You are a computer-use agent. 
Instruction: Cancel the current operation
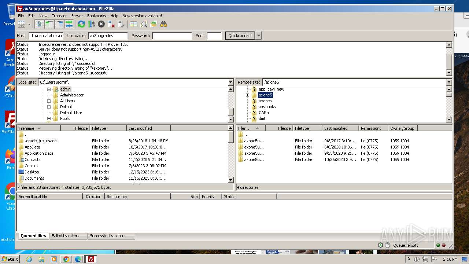(x=101, y=24)
